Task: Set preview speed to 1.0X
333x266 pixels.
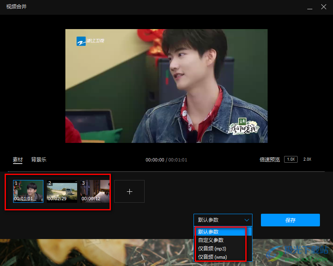Action: 291,159
